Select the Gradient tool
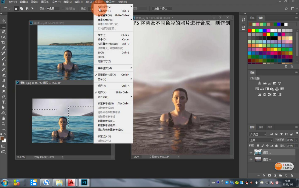Image resolution: width=299 pixels, height=188 pixels. 3,80
